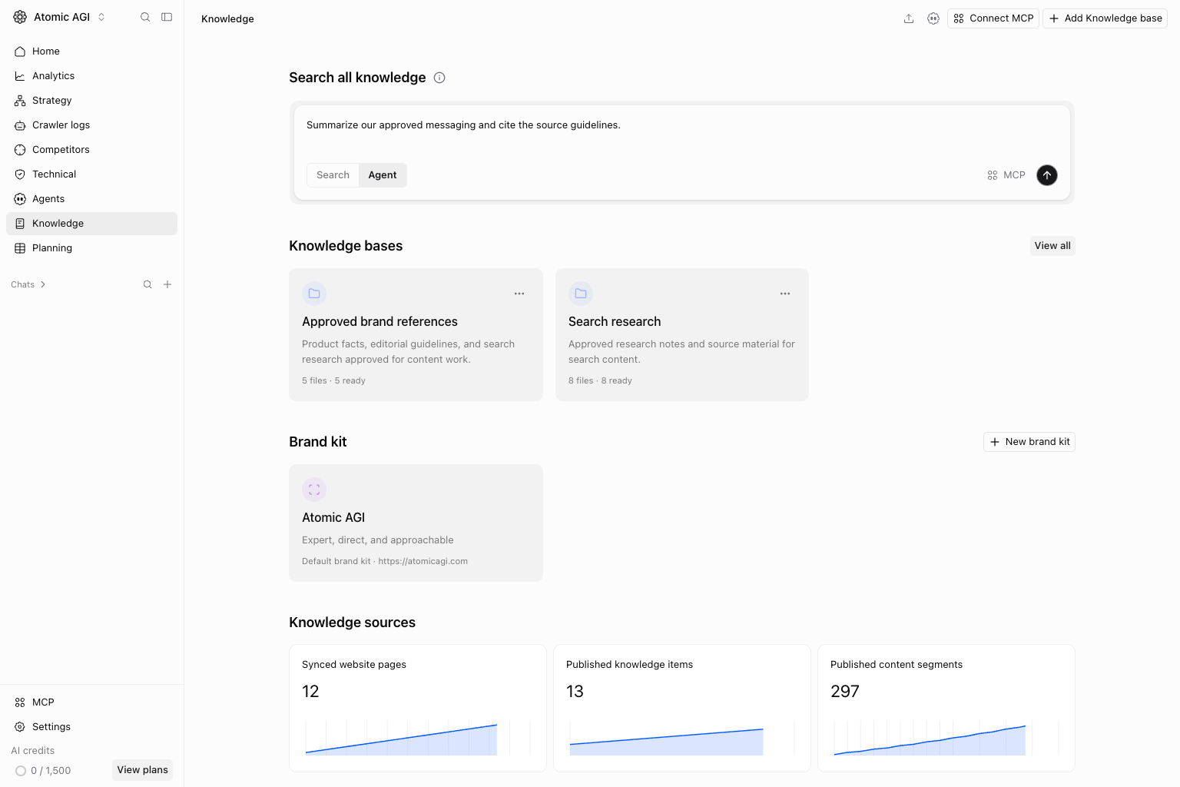Expand the Atomic AGI workspace switcher
This screenshot has width=1180, height=787.
click(x=101, y=17)
